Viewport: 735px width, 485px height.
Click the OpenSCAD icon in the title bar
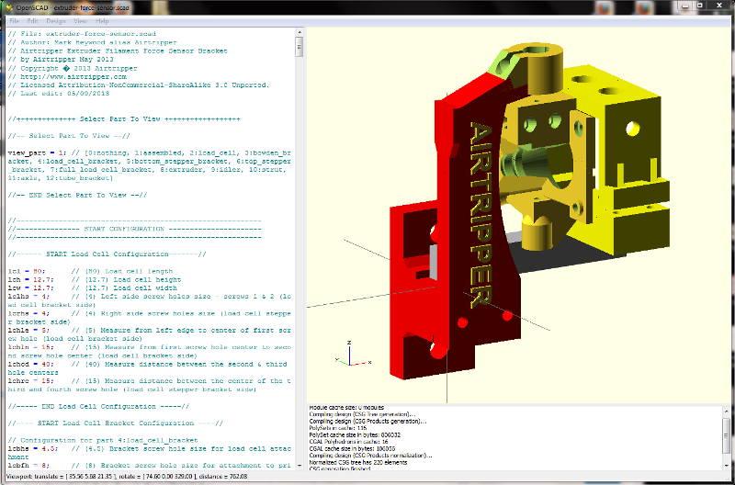8,8
